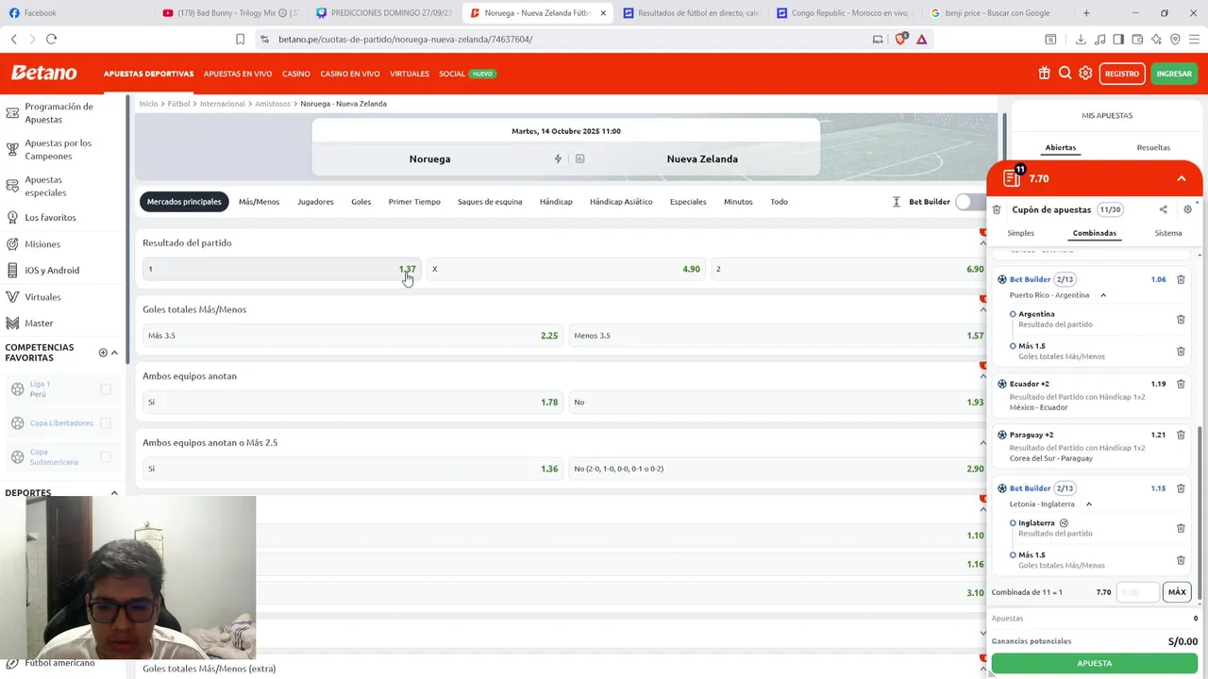The width and height of the screenshot is (1208, 679).
Task: Remove Puerto Rico - Argentina Bet Builder selection
Action: click(1181, 279)
